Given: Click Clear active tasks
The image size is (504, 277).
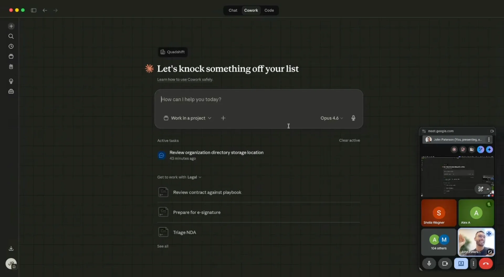Looking at the screenshot, I should click(x=349, y=140).
